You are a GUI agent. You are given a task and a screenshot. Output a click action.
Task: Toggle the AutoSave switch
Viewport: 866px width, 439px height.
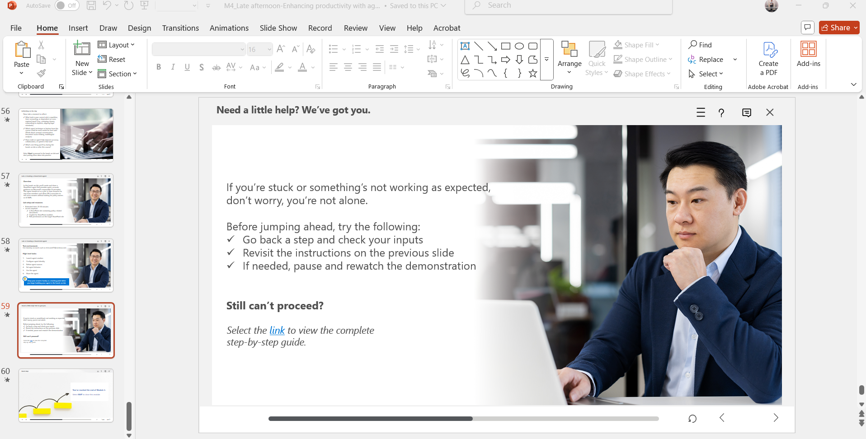[66, 5]
